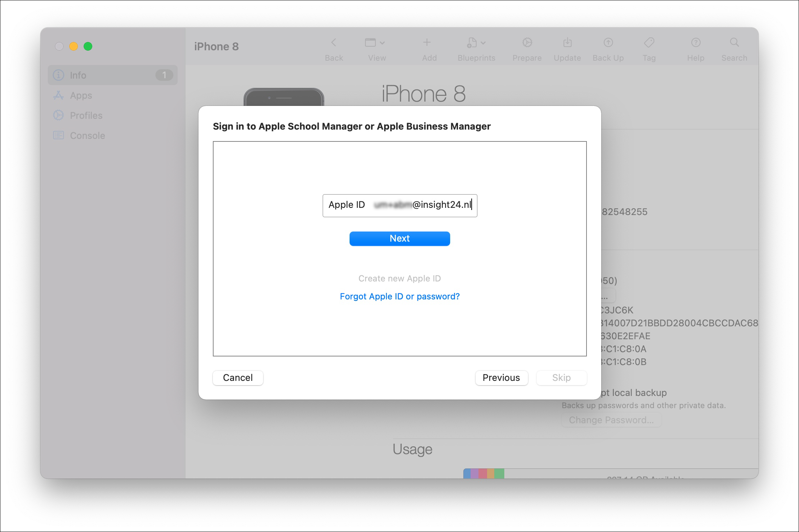Viewport: 799px width, 532px height.
Task: Click the yellow minimize window button
Action: tap(74, 46)
